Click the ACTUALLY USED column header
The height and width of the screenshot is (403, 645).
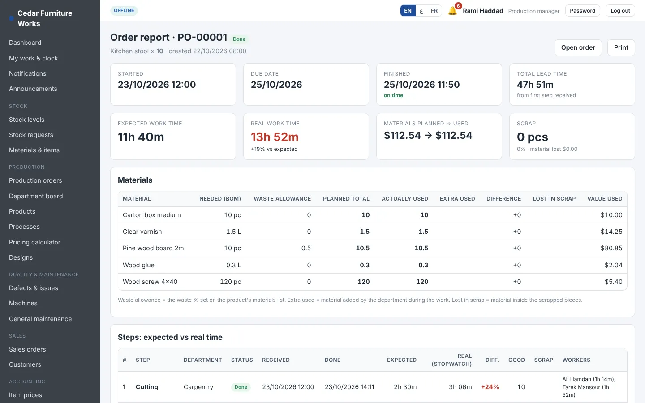(405, 199)
